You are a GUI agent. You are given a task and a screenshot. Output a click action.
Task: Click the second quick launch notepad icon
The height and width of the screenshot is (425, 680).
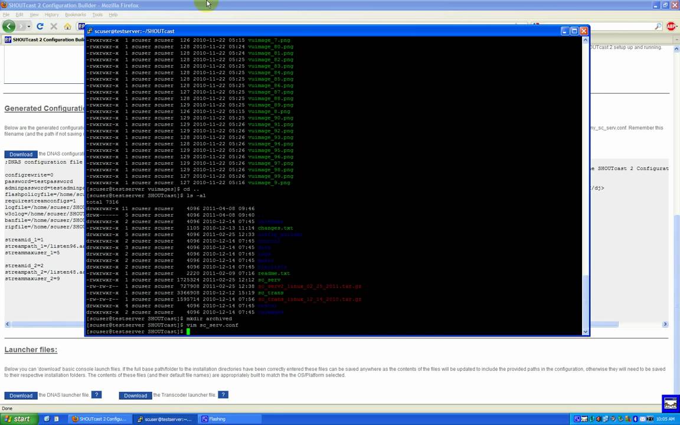57,419
